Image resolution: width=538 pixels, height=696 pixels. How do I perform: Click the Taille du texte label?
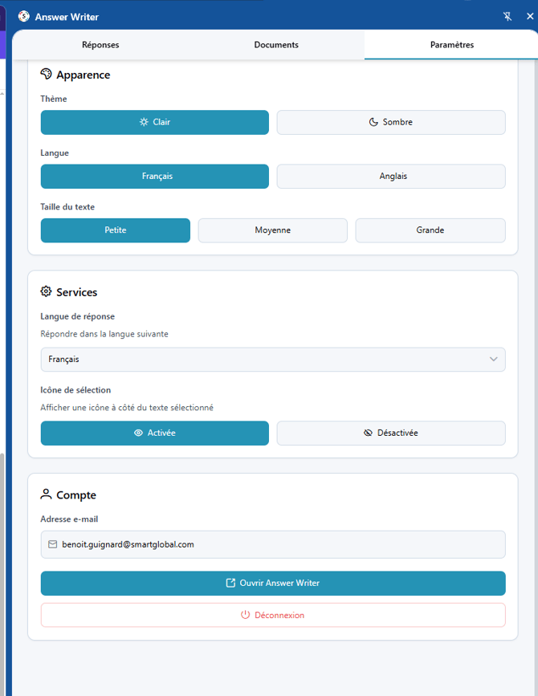(67, 207)
